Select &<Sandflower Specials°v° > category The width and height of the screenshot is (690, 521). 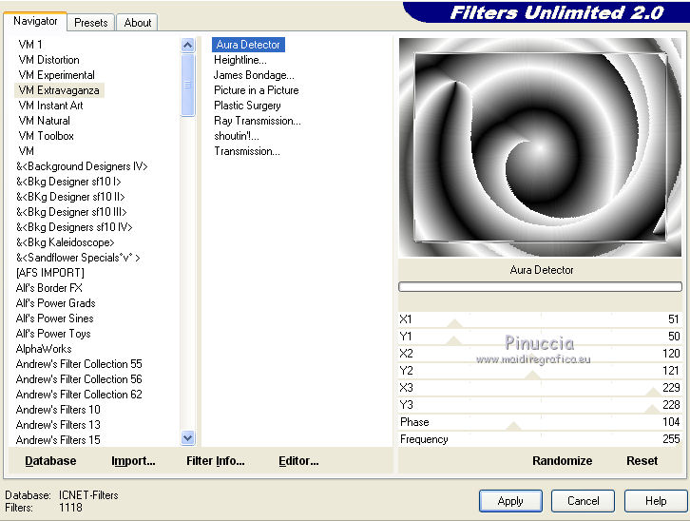tap(78, 258)
